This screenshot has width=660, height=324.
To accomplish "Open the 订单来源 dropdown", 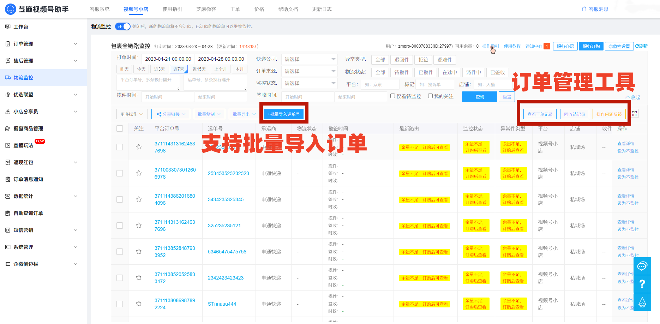I will 310,71.
